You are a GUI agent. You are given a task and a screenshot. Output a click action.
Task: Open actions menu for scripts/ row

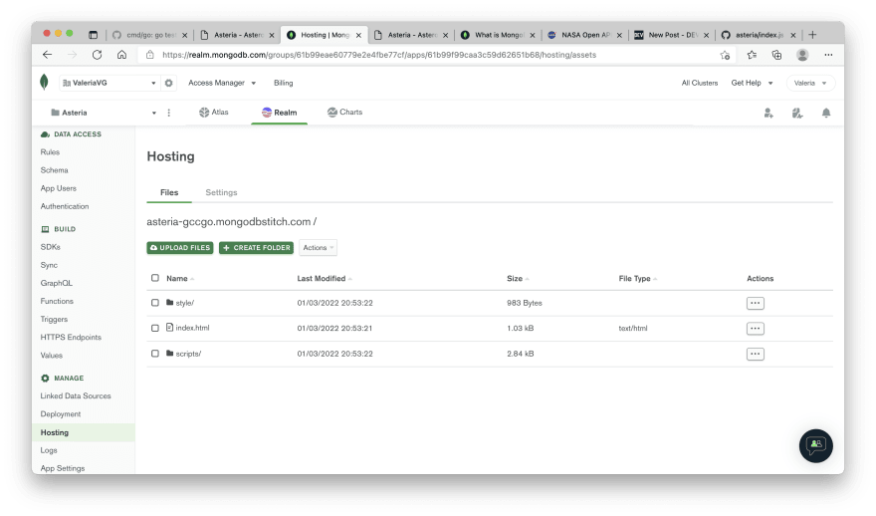pyautogui.click(x=756, y=354)
